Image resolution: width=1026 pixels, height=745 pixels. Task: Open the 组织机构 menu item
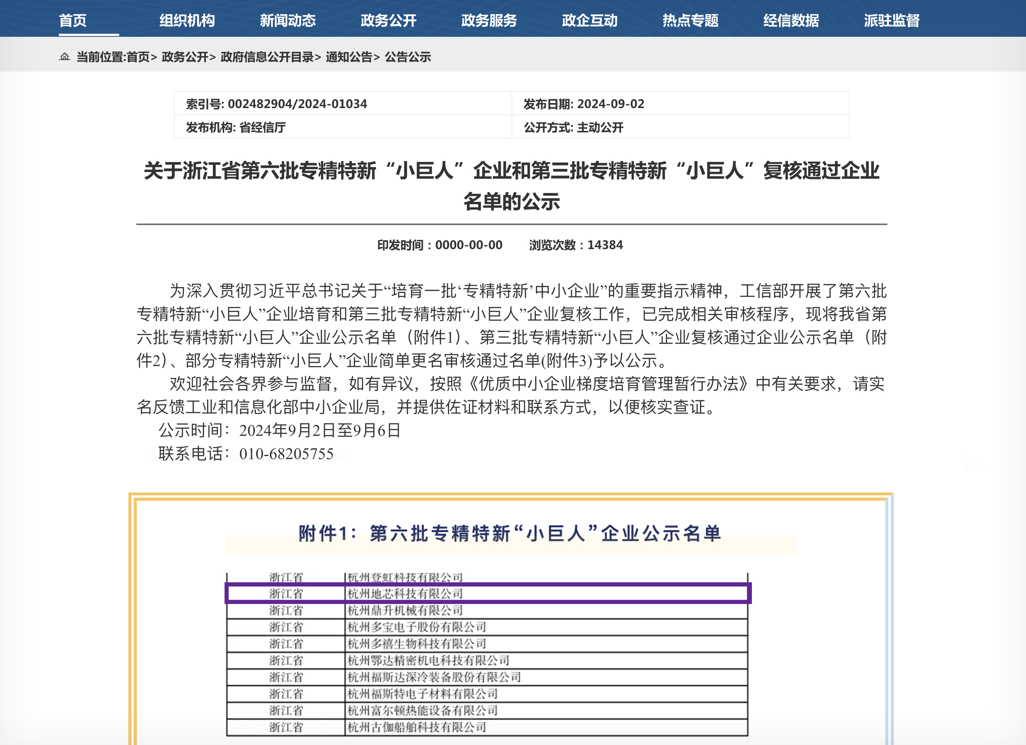click(x=187, y=21)
